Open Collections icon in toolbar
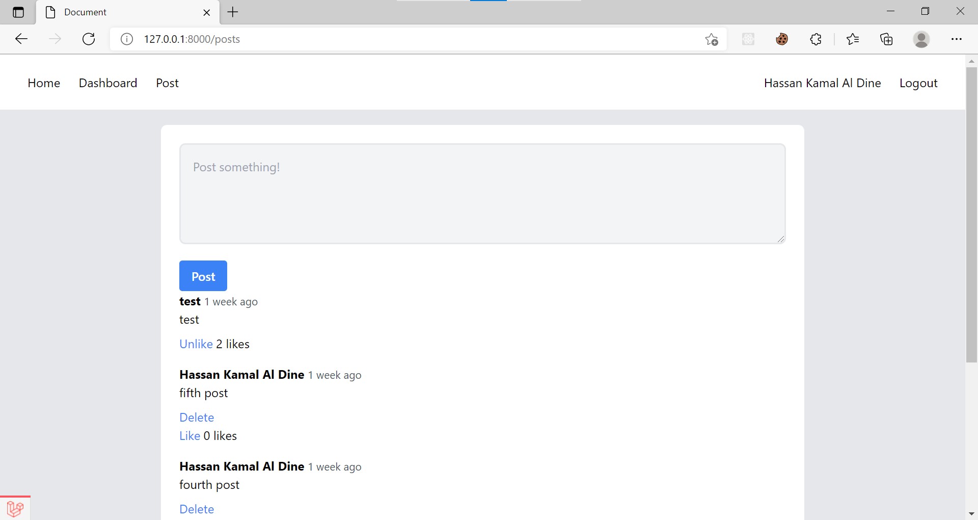Screen dimensions: 978x520 886,39
